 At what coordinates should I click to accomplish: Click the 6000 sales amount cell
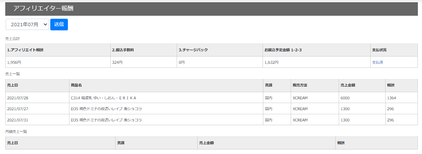[x=345, y=98]
